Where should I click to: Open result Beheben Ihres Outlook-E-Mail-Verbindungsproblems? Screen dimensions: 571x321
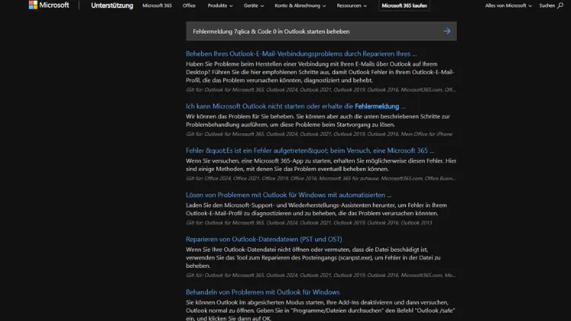click(301, 53)
